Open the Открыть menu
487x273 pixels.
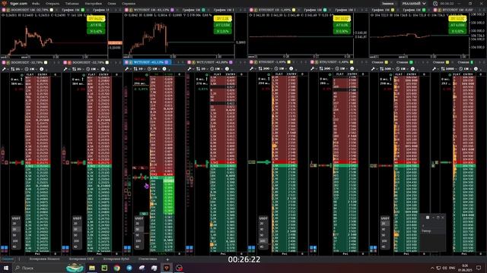[x=53, y=3]
